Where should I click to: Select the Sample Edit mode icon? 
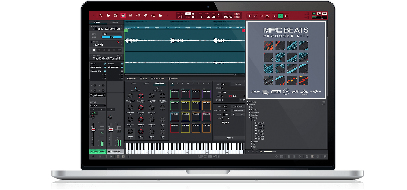tap(123, 16)
